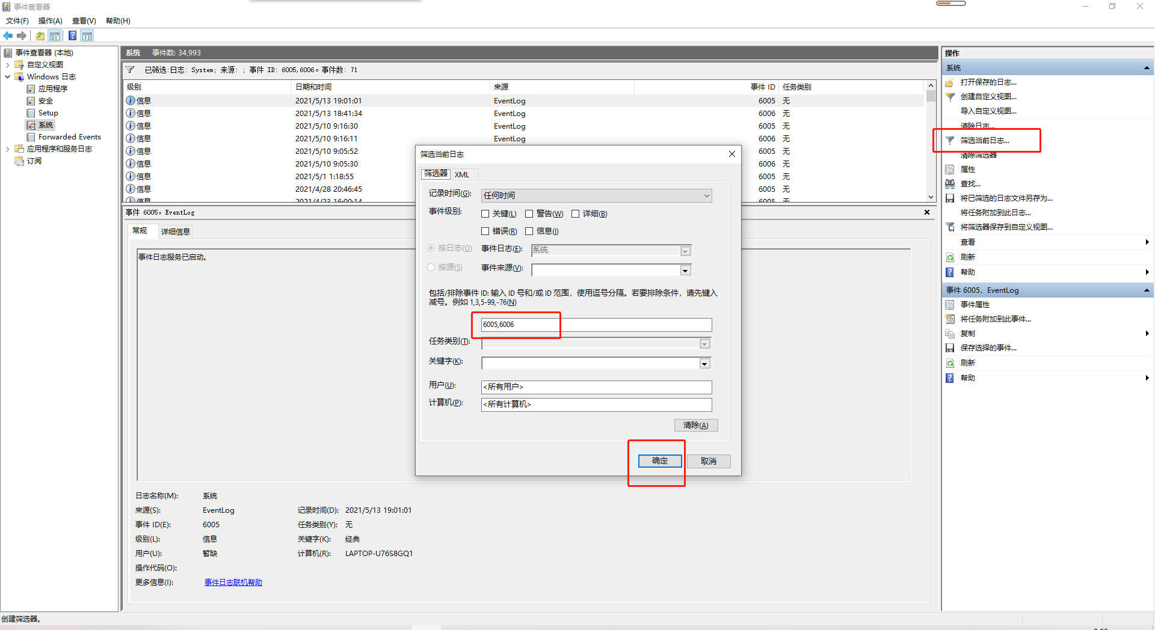The image size is (1155, 630).
Task: Open the 查看(V) menu
Action: 84,21
